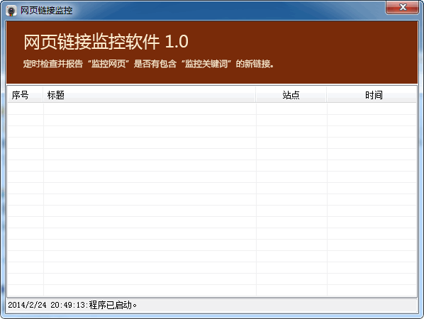Sort list by the 标题 column header
424x319 pixels.
[x=150, y=95]
